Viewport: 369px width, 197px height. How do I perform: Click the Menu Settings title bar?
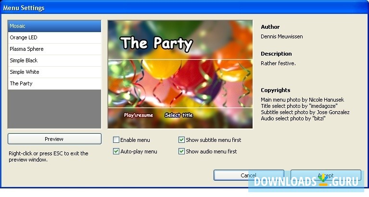coord(185,8)
